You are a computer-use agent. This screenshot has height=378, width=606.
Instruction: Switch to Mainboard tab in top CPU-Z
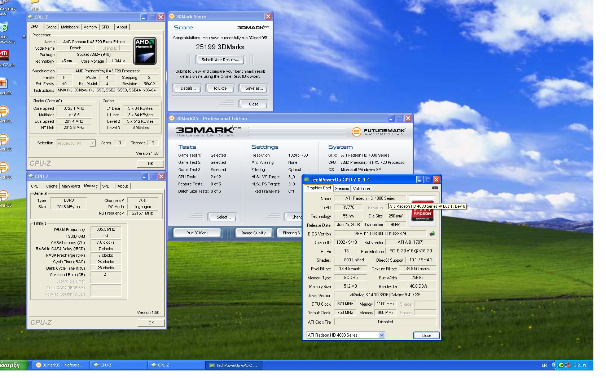click(70, 27)
